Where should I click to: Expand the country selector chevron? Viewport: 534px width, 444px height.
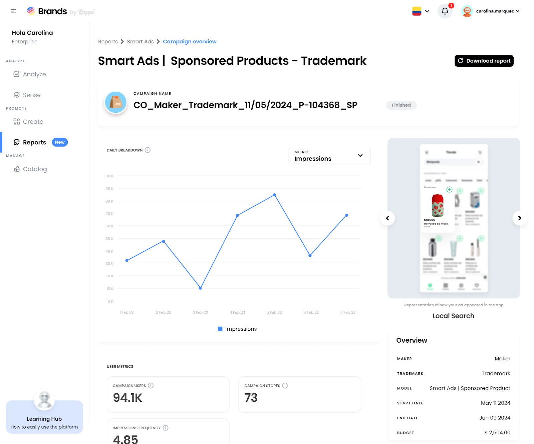tap(427, 11)
